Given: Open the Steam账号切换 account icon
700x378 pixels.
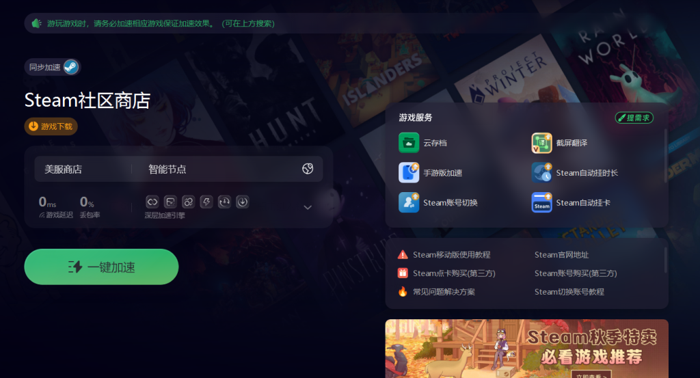Looking at the screenshot, I should pyautogui.click(x=409, y=202).
